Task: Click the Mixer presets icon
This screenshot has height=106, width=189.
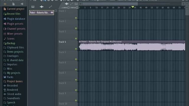Action: point(5,34)
